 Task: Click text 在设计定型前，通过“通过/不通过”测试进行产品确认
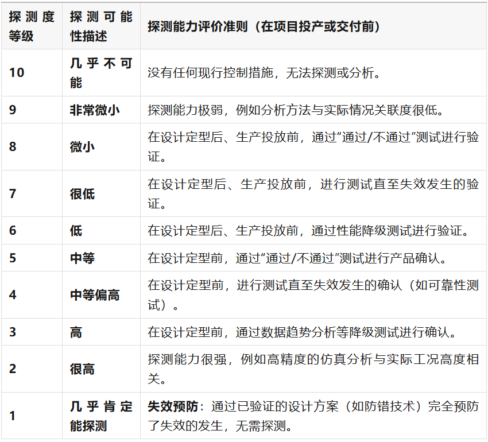pos(293,258)
